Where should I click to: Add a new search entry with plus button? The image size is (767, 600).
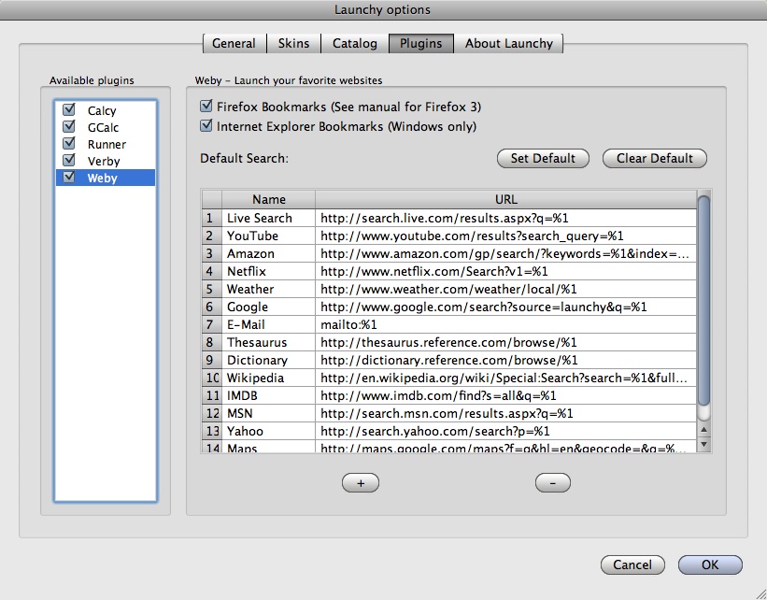coord(360,482)
